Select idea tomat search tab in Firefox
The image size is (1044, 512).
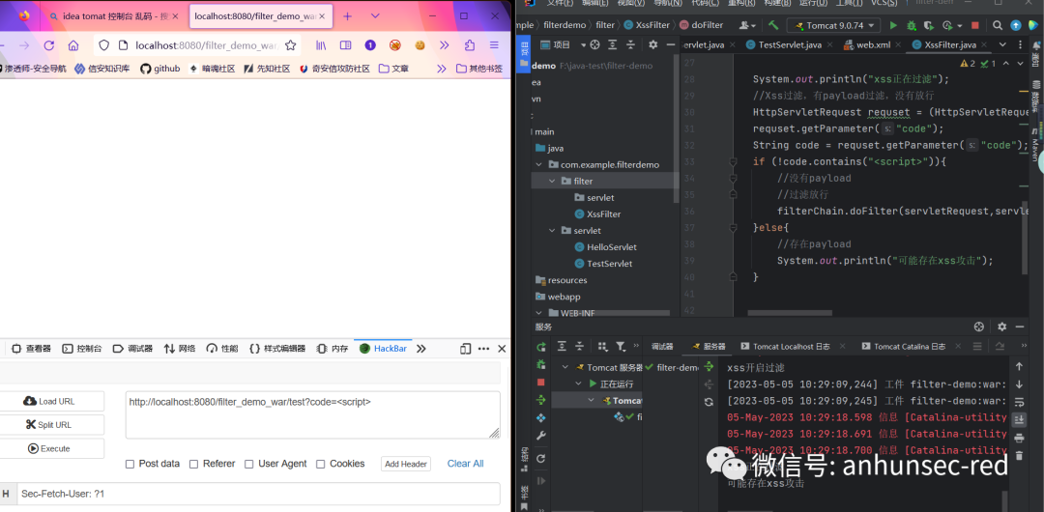click(x=115, y=16)
